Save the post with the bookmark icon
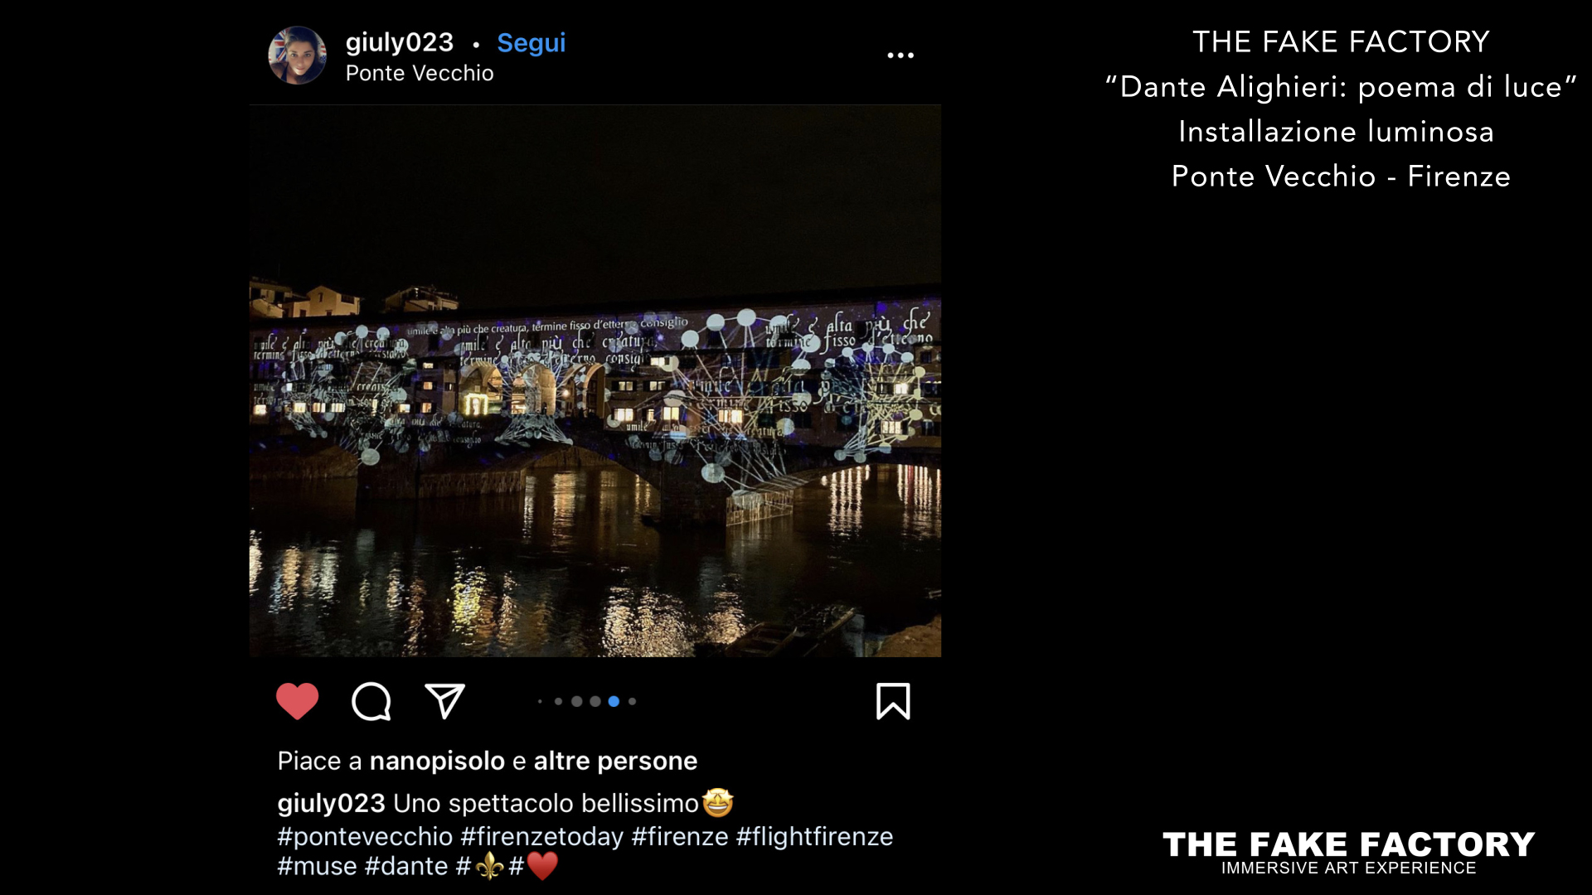1592x895 pixels. click(x=893, y=701)
